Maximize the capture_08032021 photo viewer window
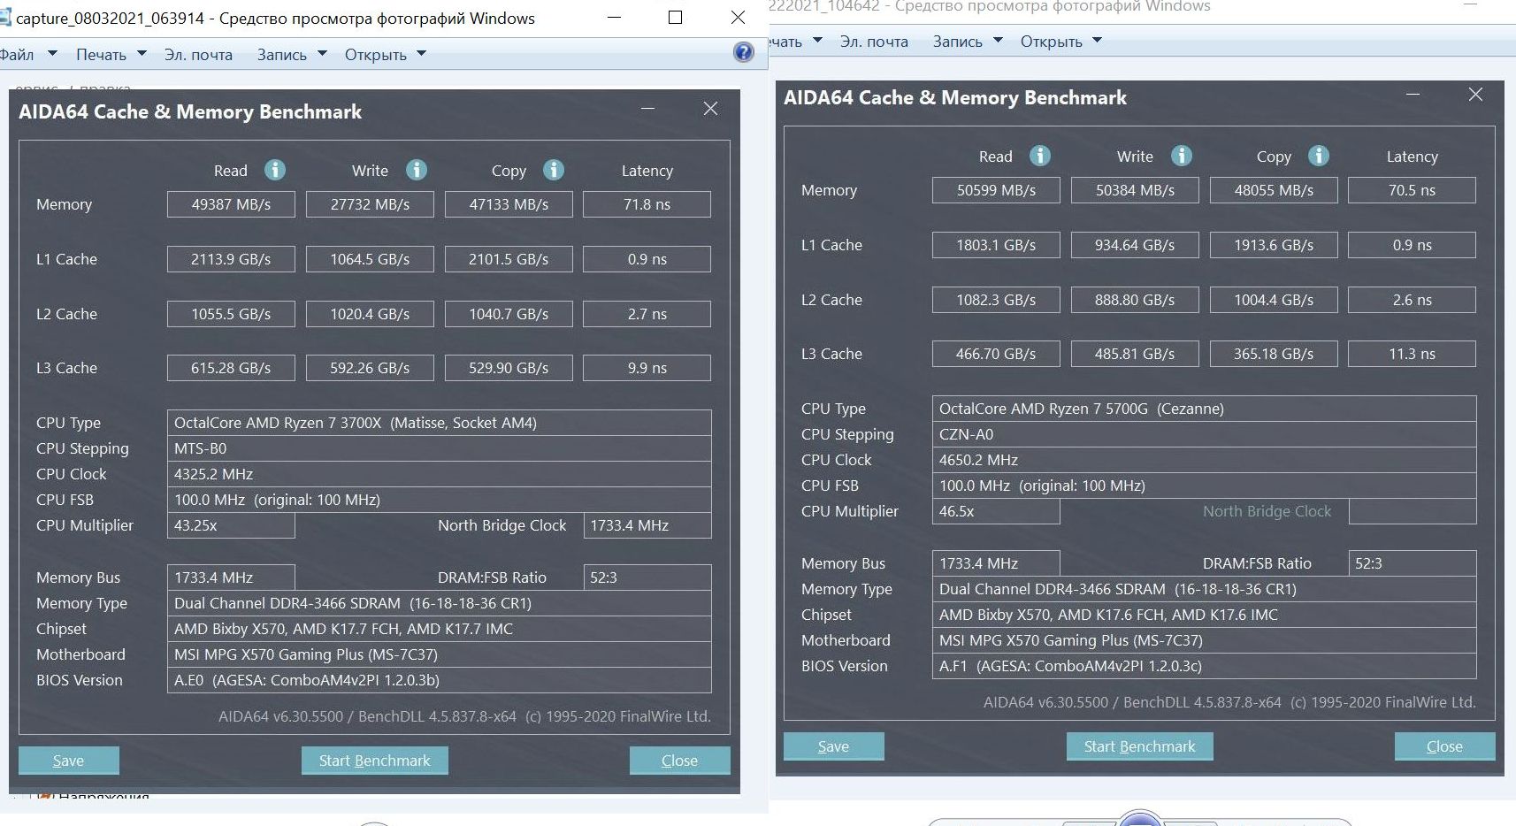 click(676, 18)
